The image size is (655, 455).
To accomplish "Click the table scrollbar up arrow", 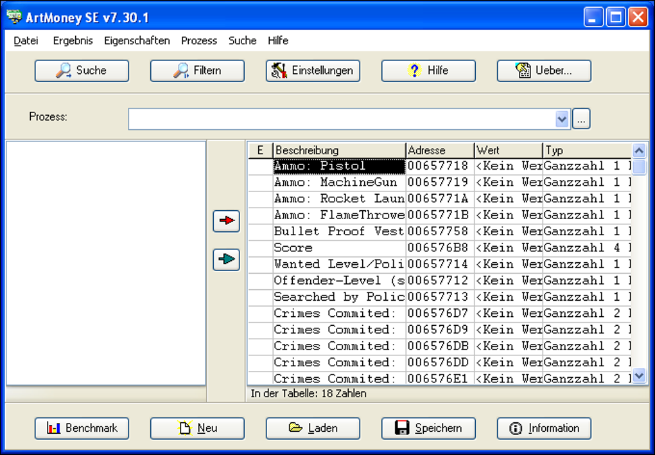I will pyautogui.click(x=639, y=150).
